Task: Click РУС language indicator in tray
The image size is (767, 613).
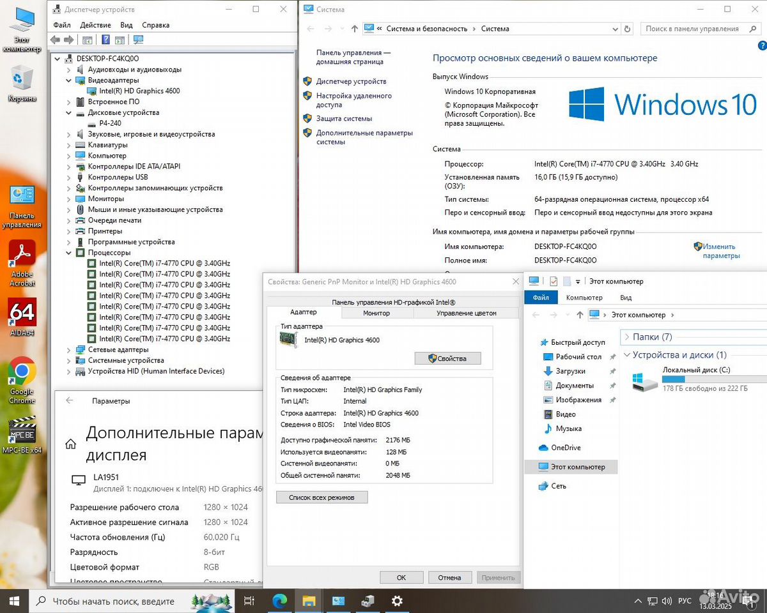Action: (685, 601)
